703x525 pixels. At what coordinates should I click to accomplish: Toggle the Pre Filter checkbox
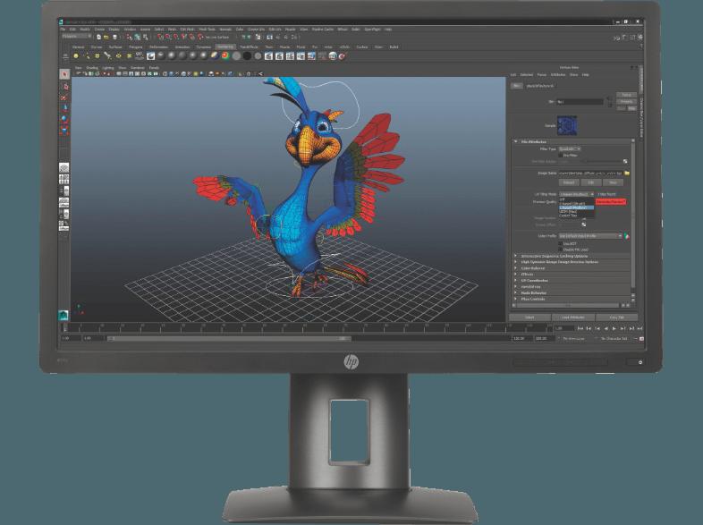point(561,155)
